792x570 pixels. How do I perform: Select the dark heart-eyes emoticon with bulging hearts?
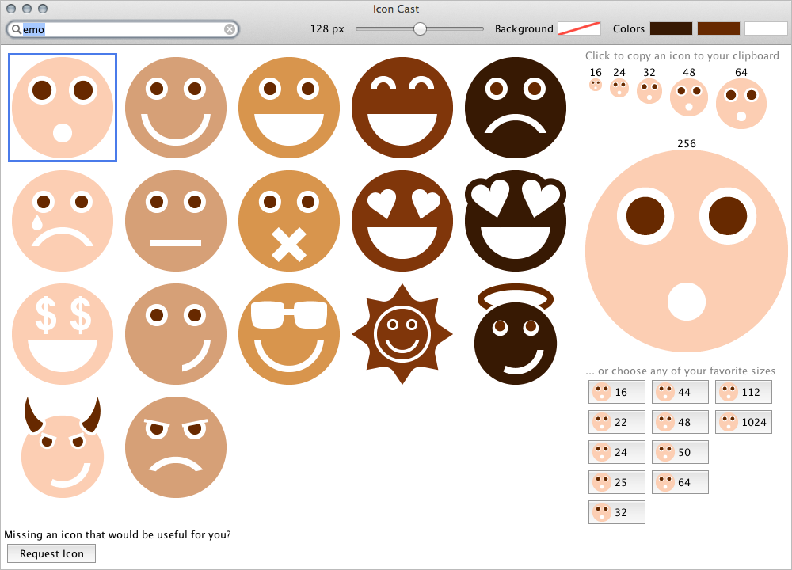coord(516,221)
